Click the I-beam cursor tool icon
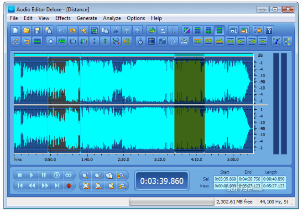The width and height of the screenshot is (303, 213). pyautogui.click(x=173, y=31)
